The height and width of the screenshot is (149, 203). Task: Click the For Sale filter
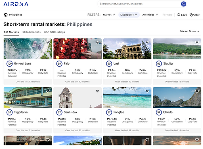pos(167,15)
